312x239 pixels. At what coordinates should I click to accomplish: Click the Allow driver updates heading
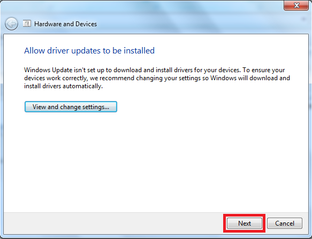click(89, 50)
